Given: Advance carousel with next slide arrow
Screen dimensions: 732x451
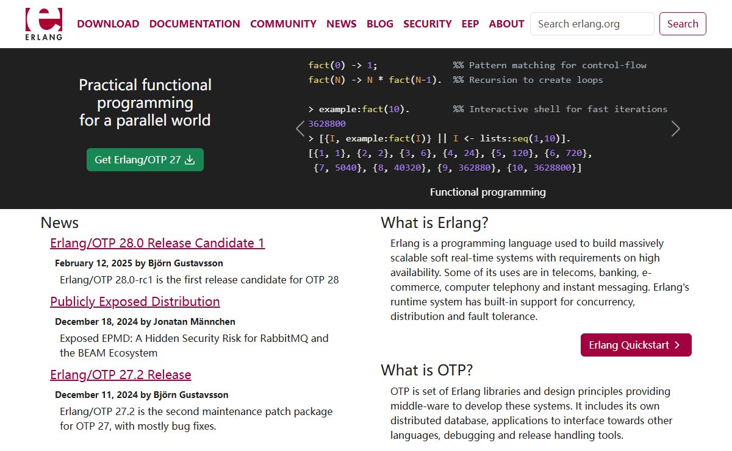Looking at the screenshot, I should pos(675,129).
